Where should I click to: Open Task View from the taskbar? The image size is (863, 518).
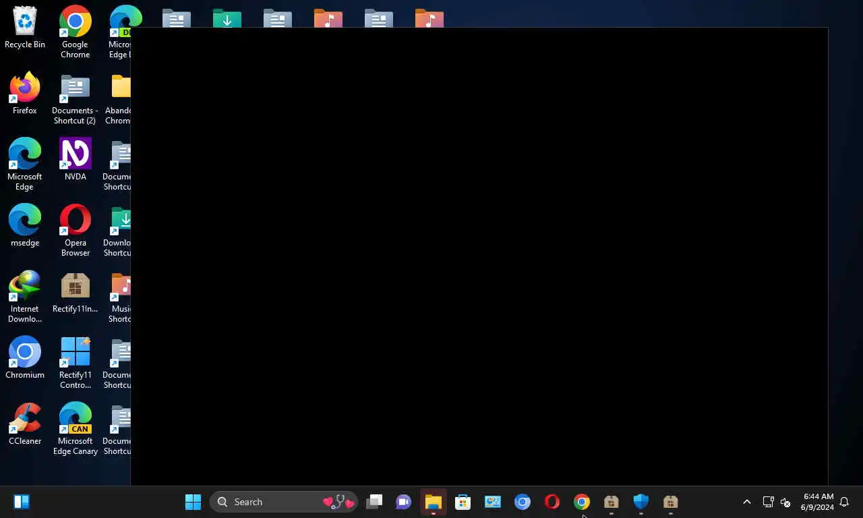pyautogui.click(x=374, y=502)
